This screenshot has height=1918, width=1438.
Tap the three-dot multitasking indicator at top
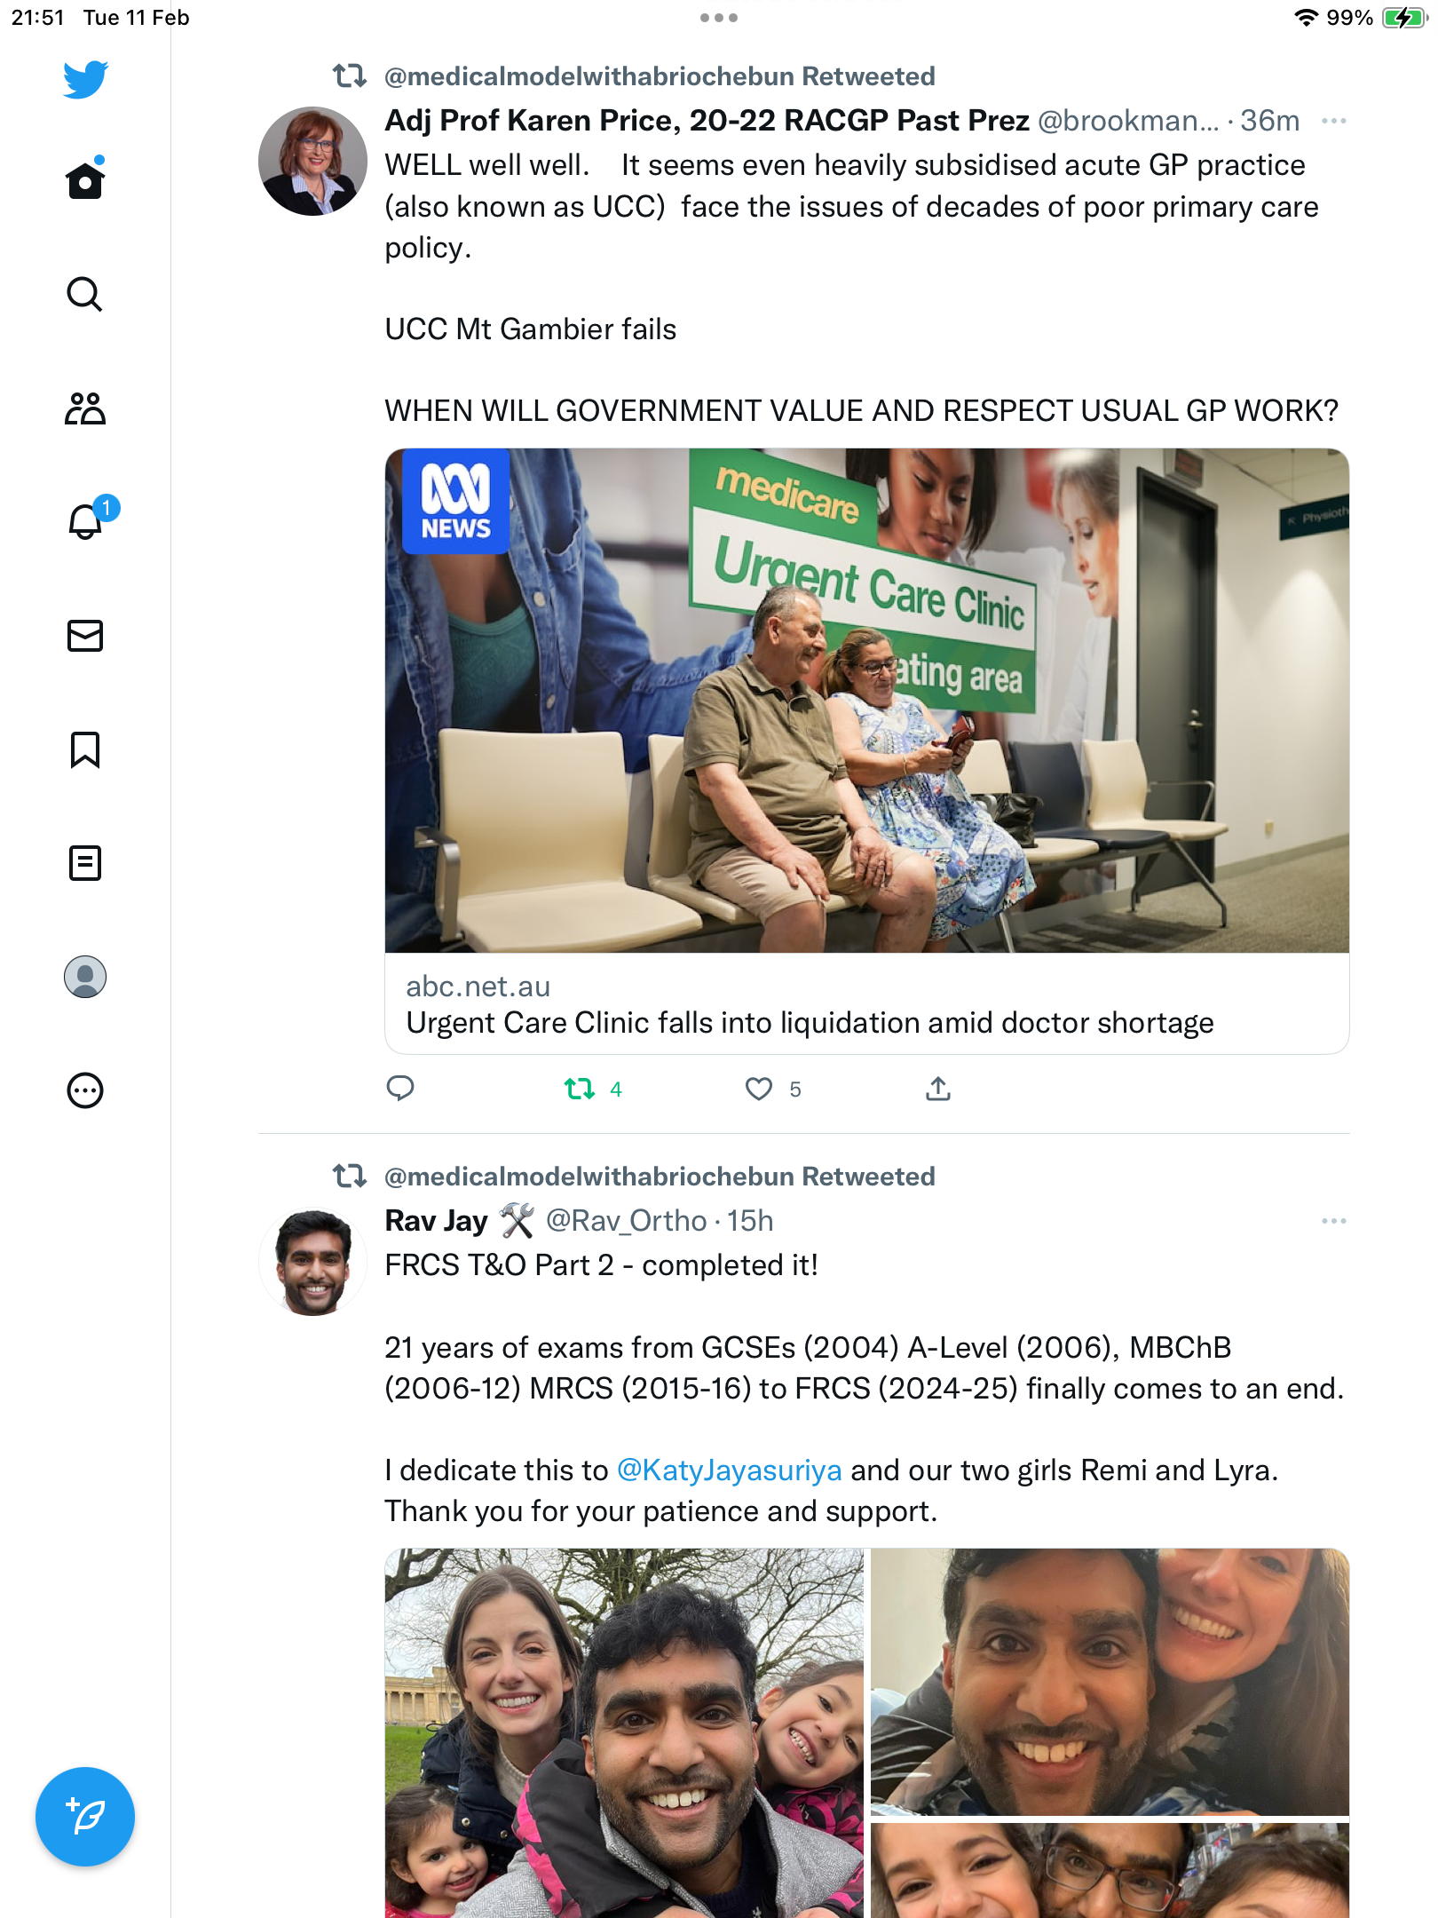click(x=719, y=18)
